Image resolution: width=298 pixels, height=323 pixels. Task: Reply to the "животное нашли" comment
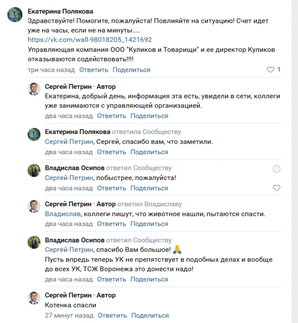tap(112, 224)
